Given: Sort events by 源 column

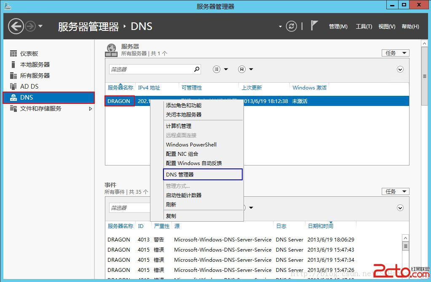Looking at the screenshot, I should [177, 226].
